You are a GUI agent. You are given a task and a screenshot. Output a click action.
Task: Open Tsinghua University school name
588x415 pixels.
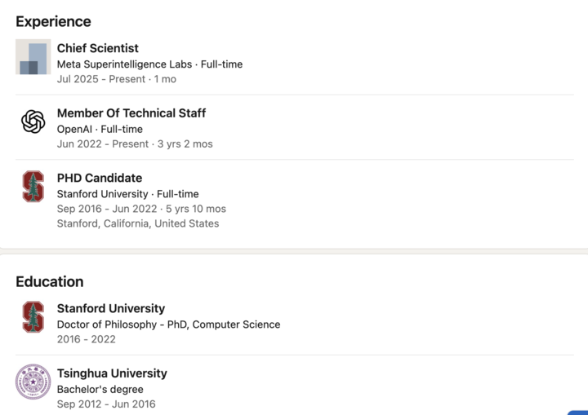coord(111,373)
